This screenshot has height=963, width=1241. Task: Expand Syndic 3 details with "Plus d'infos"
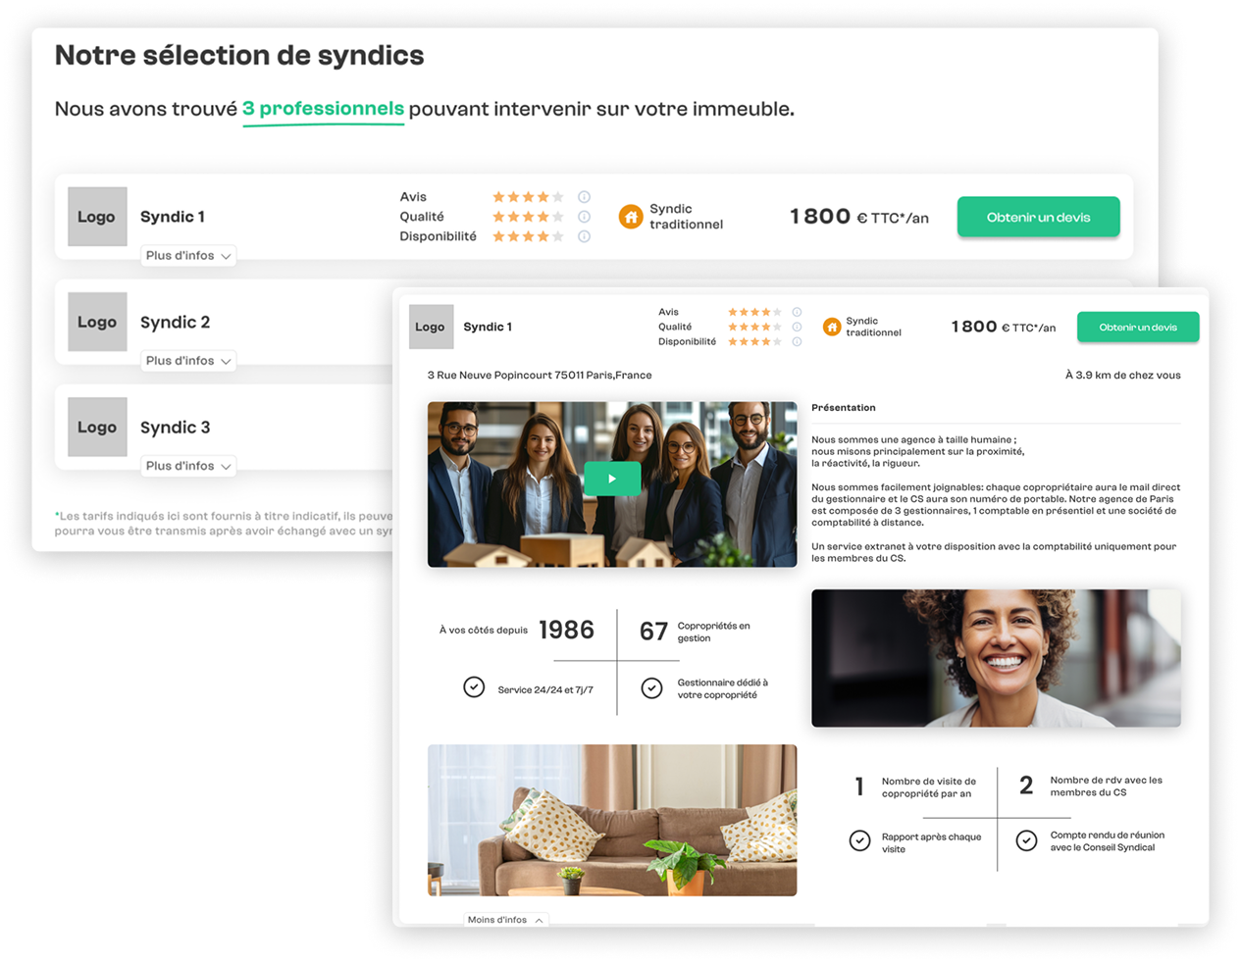click(188, 465)
